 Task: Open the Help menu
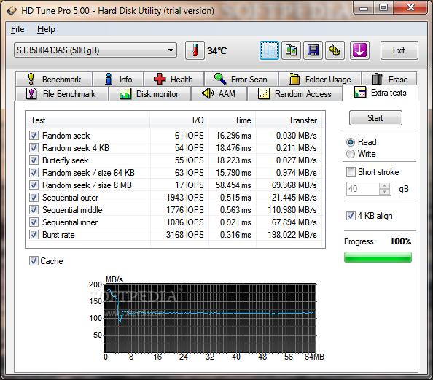(46, 29)
